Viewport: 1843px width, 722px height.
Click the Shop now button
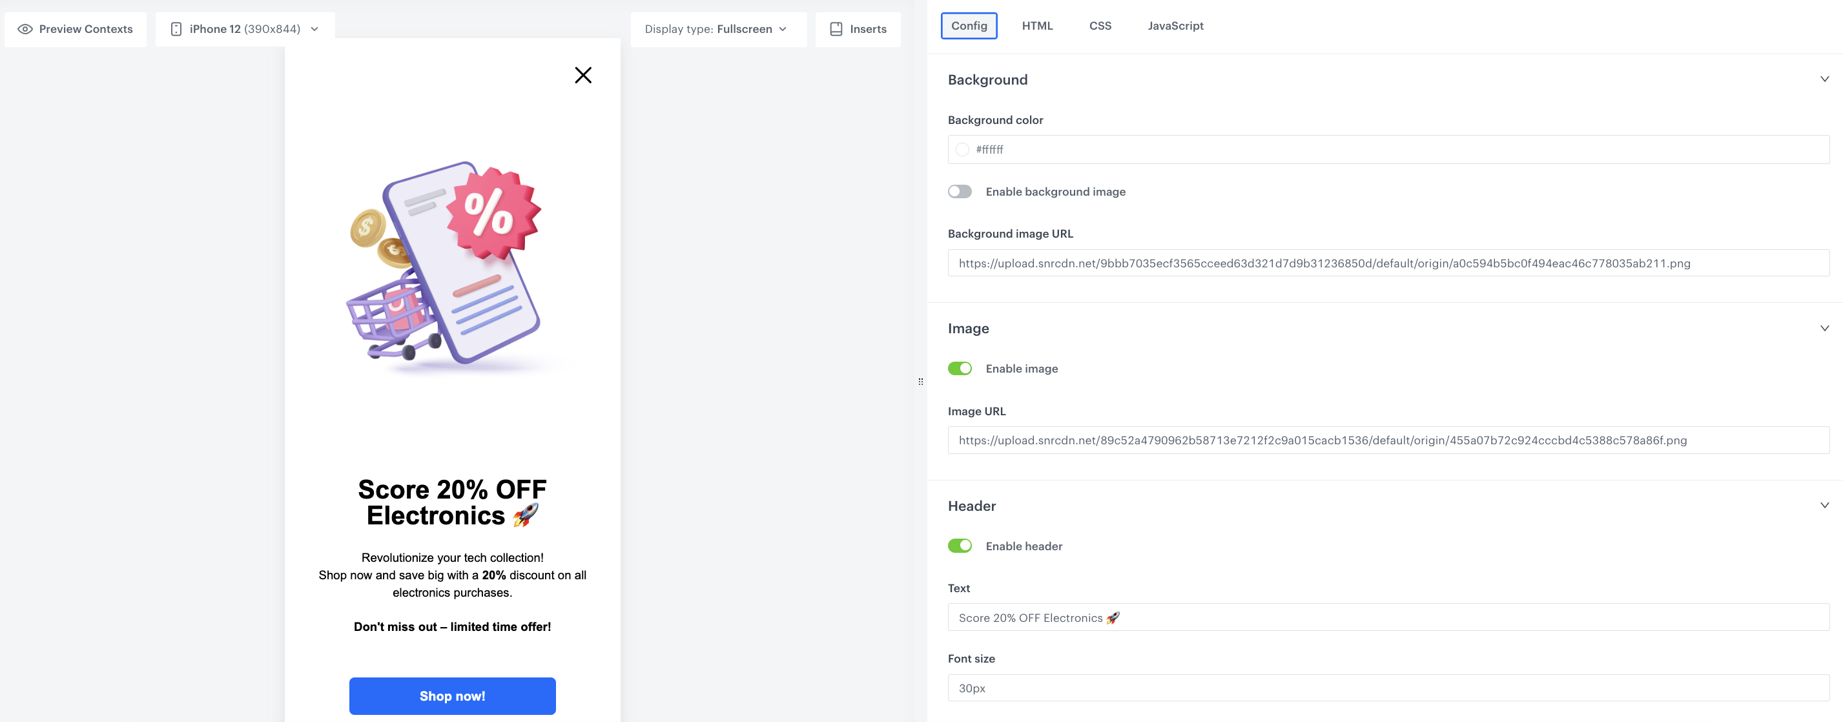click(452, 696)
